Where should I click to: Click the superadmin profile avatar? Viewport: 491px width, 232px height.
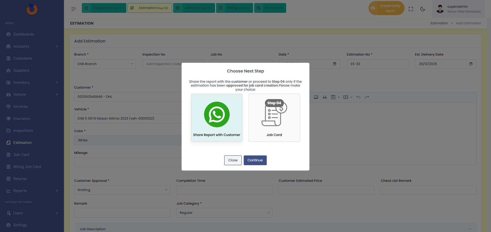440,9
